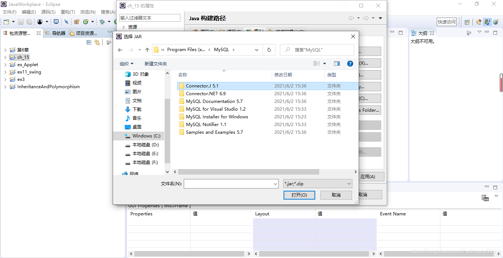Switch to the Java perspective icon
The image size is (503, 258).
point(487,22)
